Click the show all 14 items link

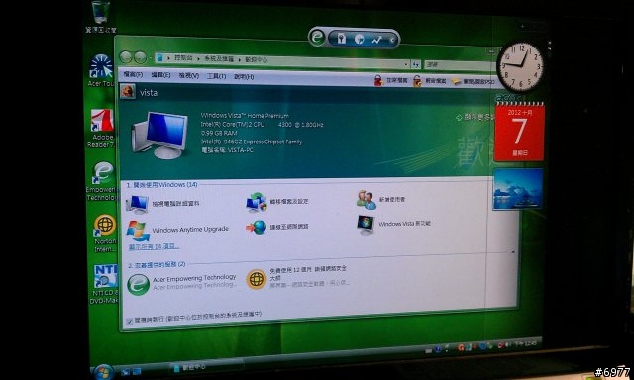154,246
